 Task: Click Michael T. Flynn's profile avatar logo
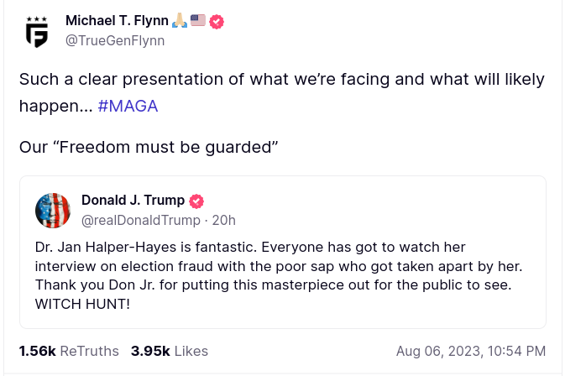37,31
